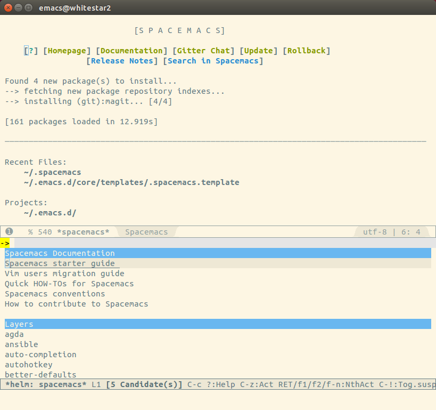This screenshot has height=410, width=436.
Task: Close the emacs window
Action: (9, 8)
